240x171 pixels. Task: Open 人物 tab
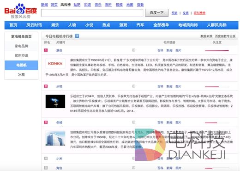[72, 25]
